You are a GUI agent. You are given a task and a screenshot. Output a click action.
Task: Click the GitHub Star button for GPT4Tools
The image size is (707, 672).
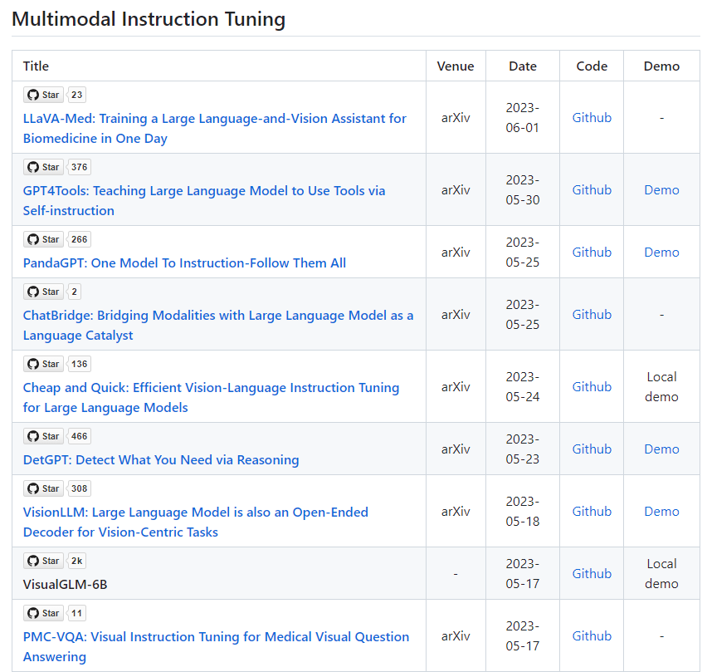[43, 167]
